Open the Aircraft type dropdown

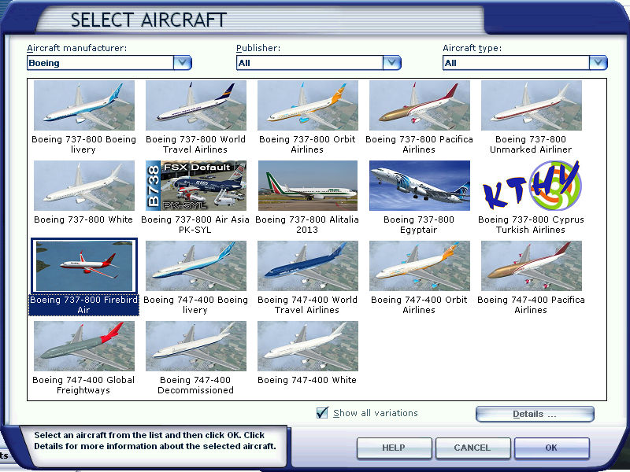(x=598, y=63)
